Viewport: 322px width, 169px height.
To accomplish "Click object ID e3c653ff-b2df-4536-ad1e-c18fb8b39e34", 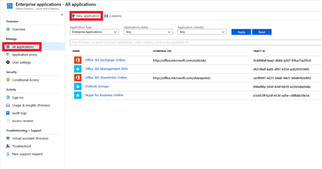I will tap(281, 96).
